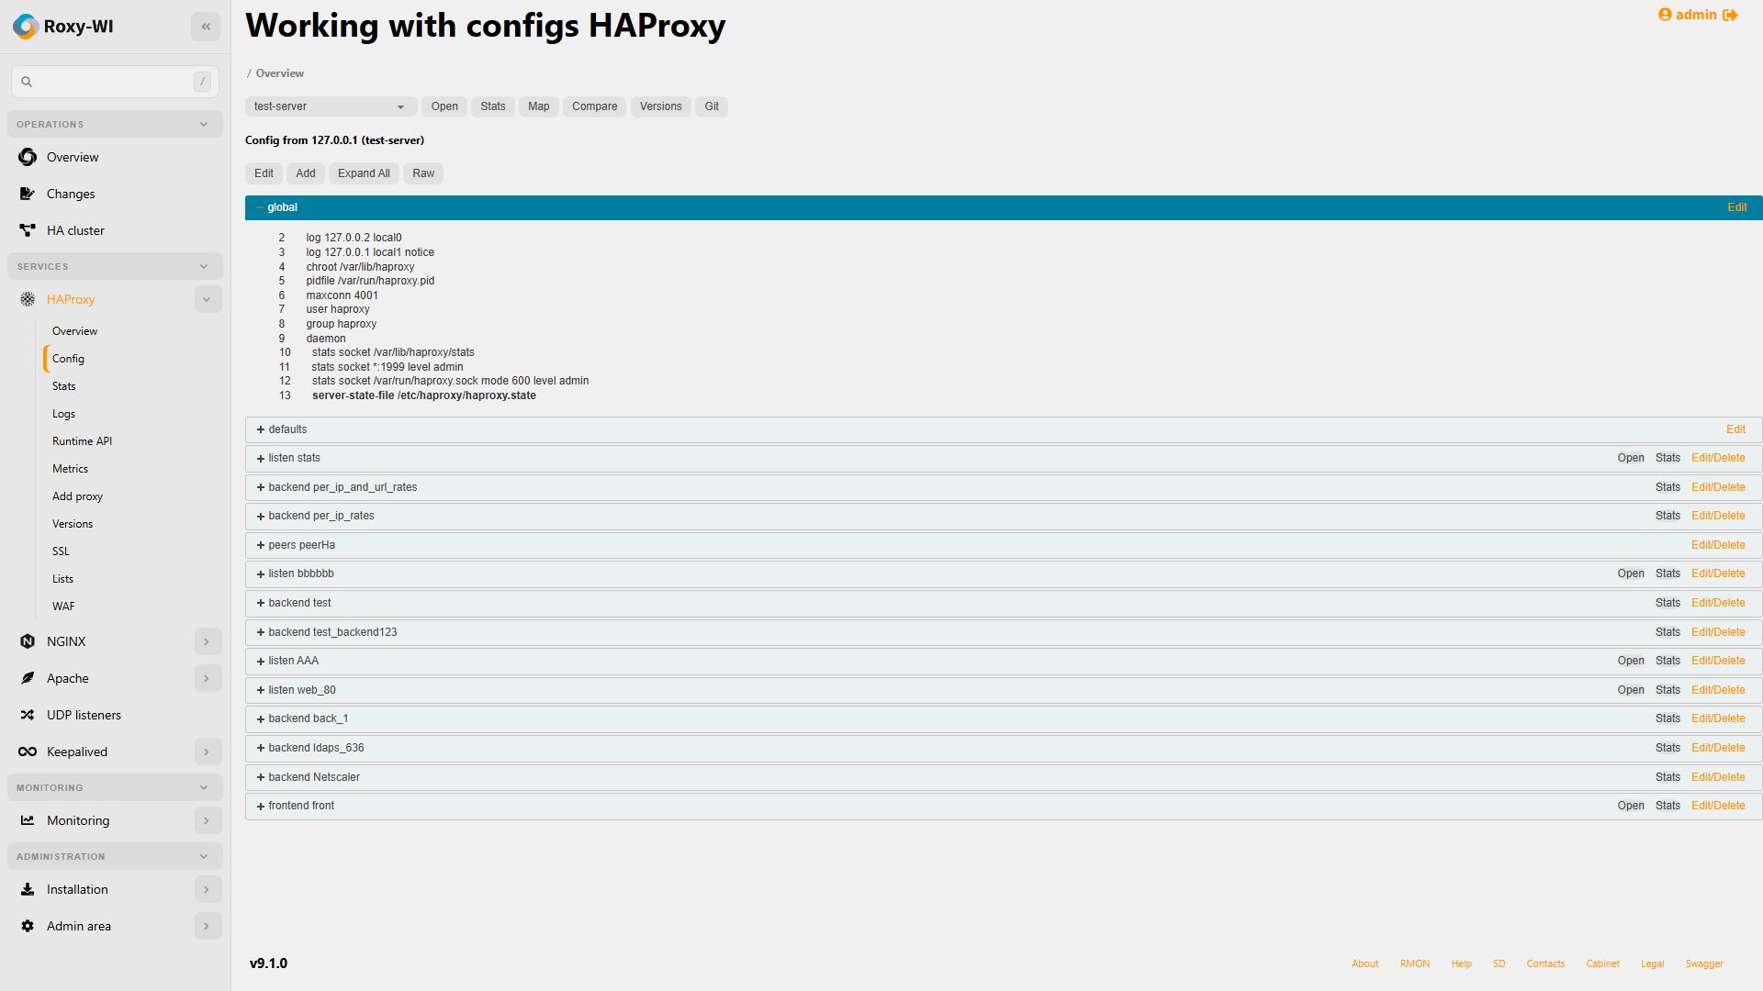Viewport: 1763px width, 991px height.
Task: Open Logs in HAProxy submenu
Action: pyautogui.click(x=63, y=414)
